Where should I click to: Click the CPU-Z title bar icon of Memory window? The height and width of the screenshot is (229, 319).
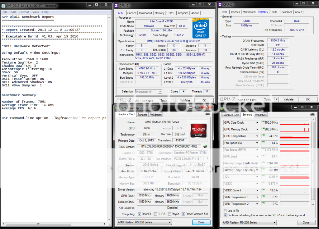(x=220, y=5)
